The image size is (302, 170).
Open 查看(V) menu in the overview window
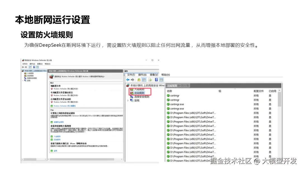click(x=40, y=64)
